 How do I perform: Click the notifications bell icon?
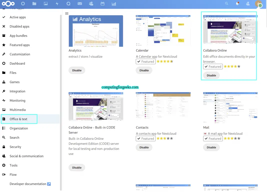pos(237,4)
